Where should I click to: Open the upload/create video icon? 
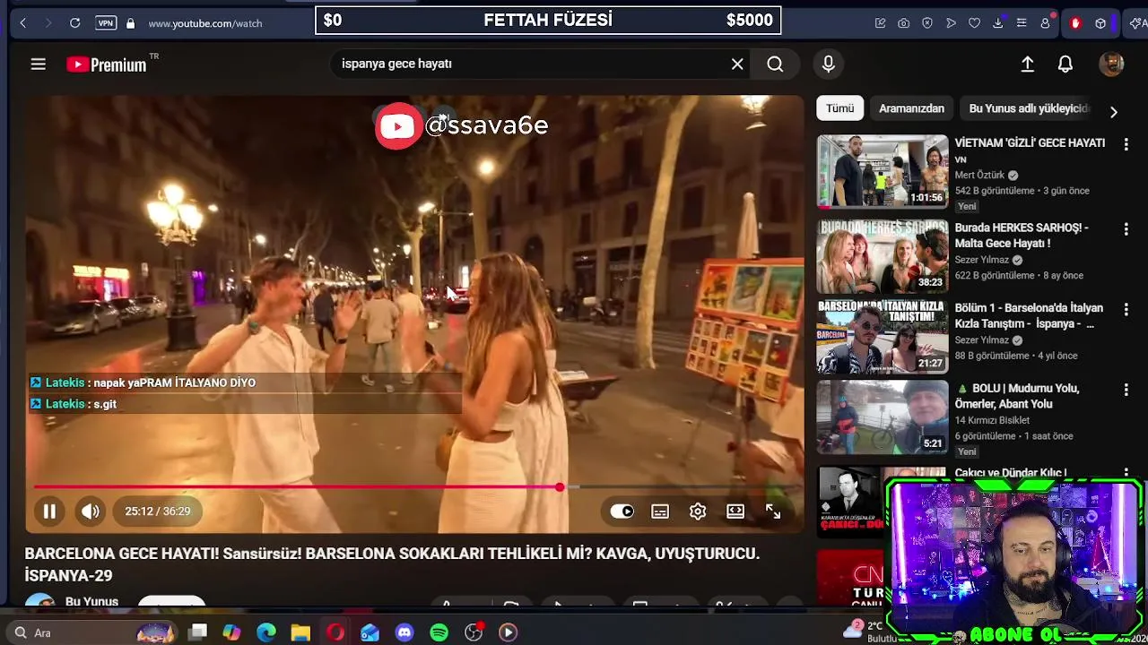pos(1028,64)
